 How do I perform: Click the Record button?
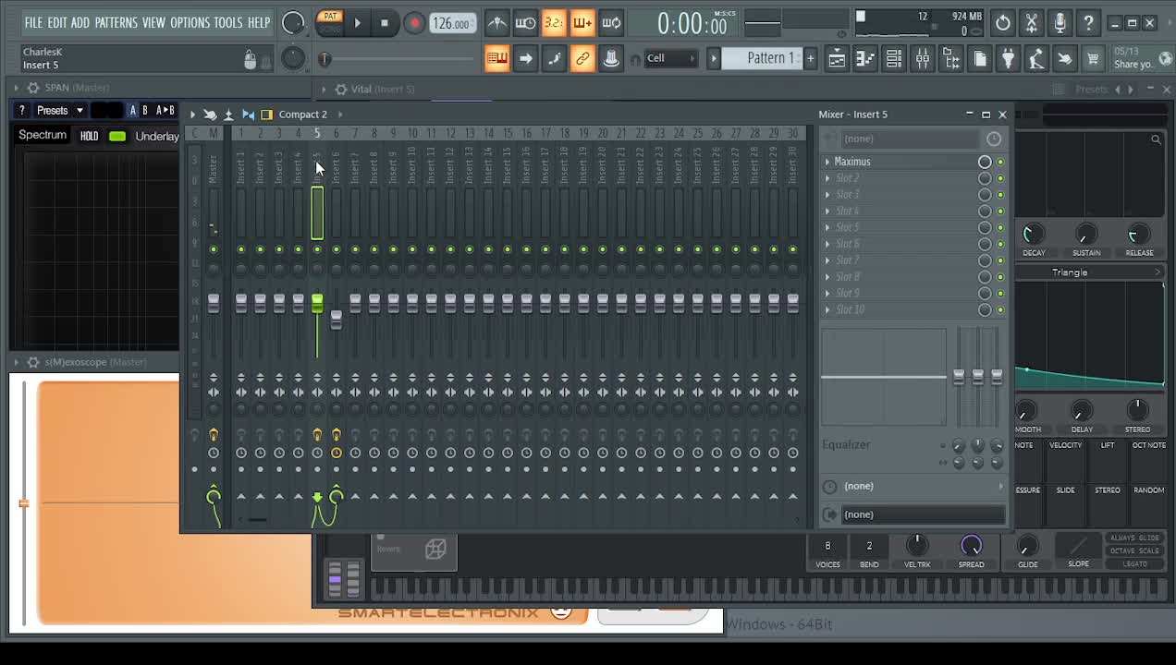click(x=414, y=23)
